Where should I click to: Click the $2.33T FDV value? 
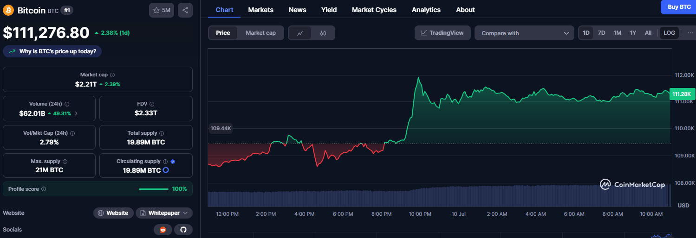[146, 113]
